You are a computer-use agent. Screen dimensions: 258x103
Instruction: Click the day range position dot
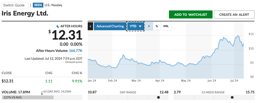coord(158,97)
